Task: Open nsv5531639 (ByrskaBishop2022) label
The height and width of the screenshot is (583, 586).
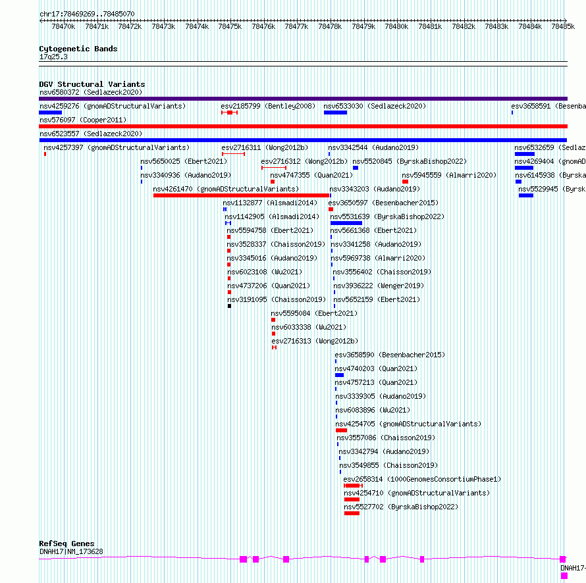Action: click(387, 216)
